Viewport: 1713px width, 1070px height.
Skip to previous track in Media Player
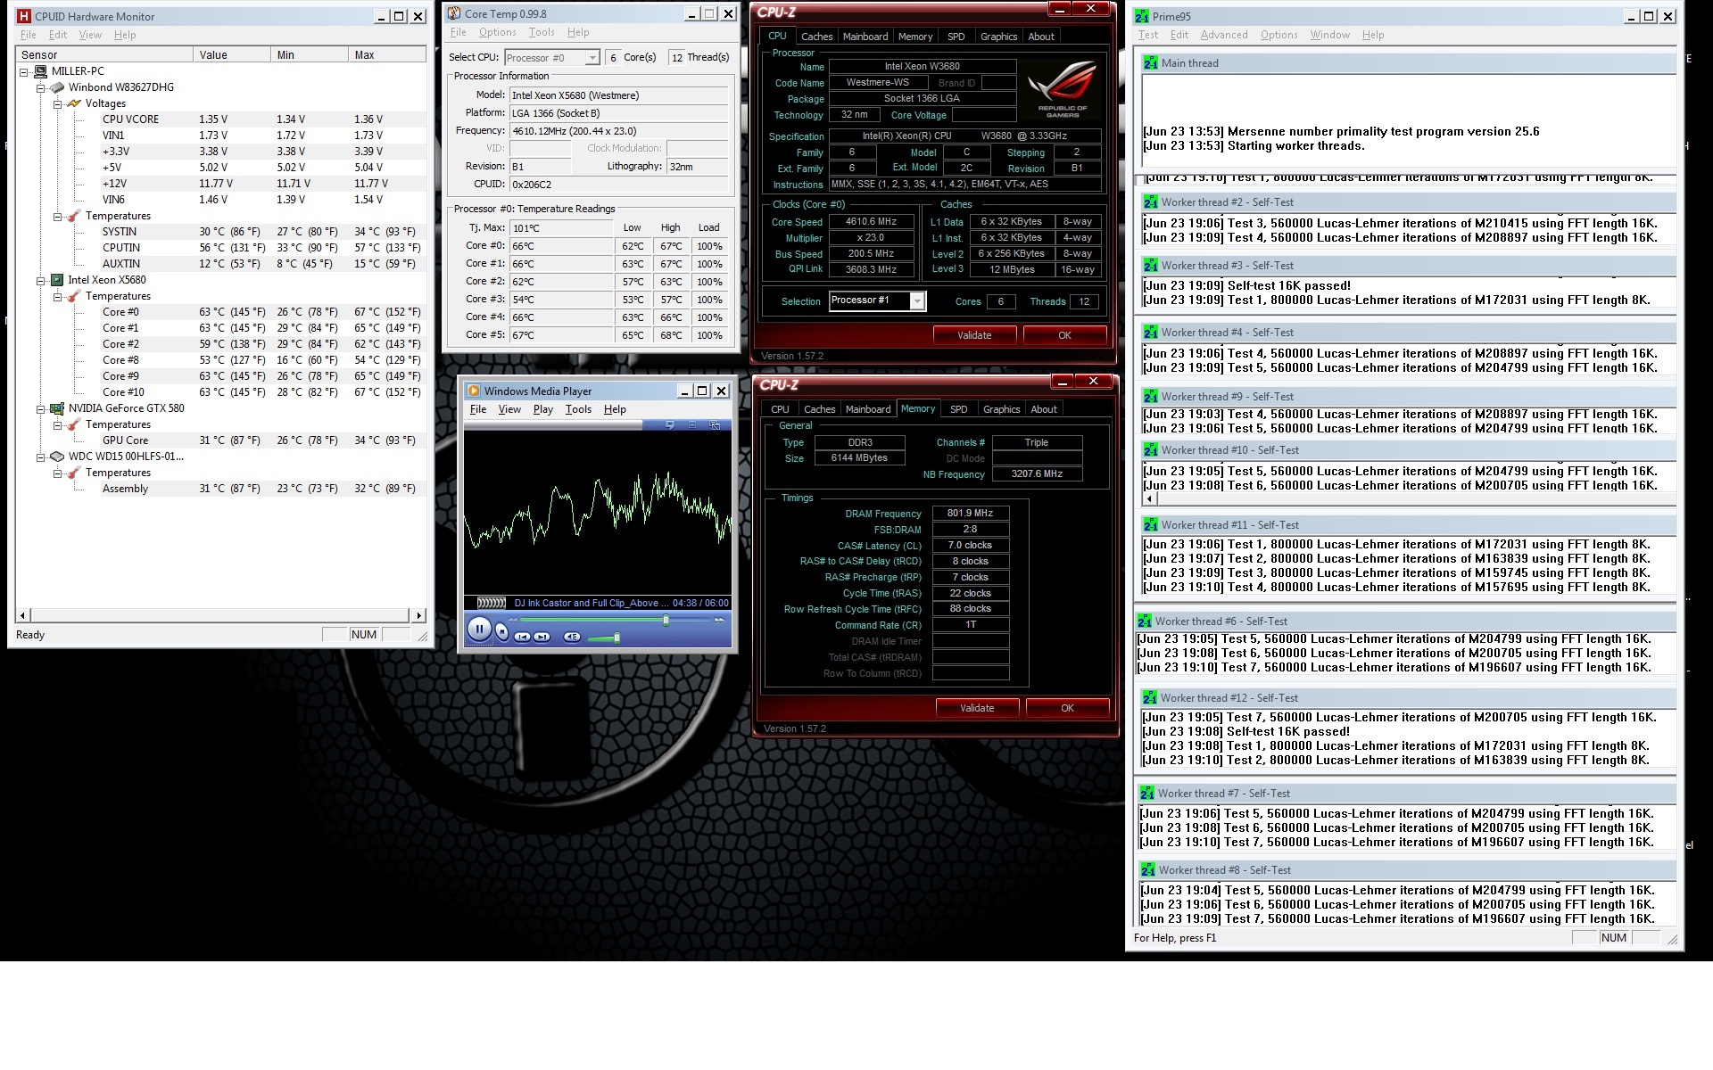[x=522, y=637]
